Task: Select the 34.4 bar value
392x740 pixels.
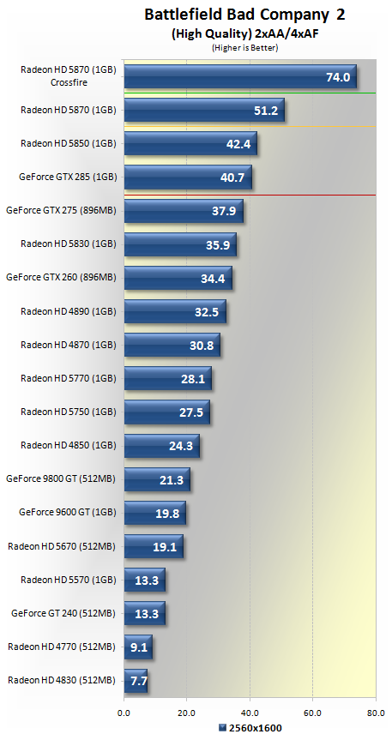Action: [214, 279]
